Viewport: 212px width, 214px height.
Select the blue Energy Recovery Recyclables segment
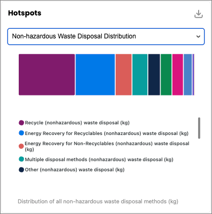point(95,75)
